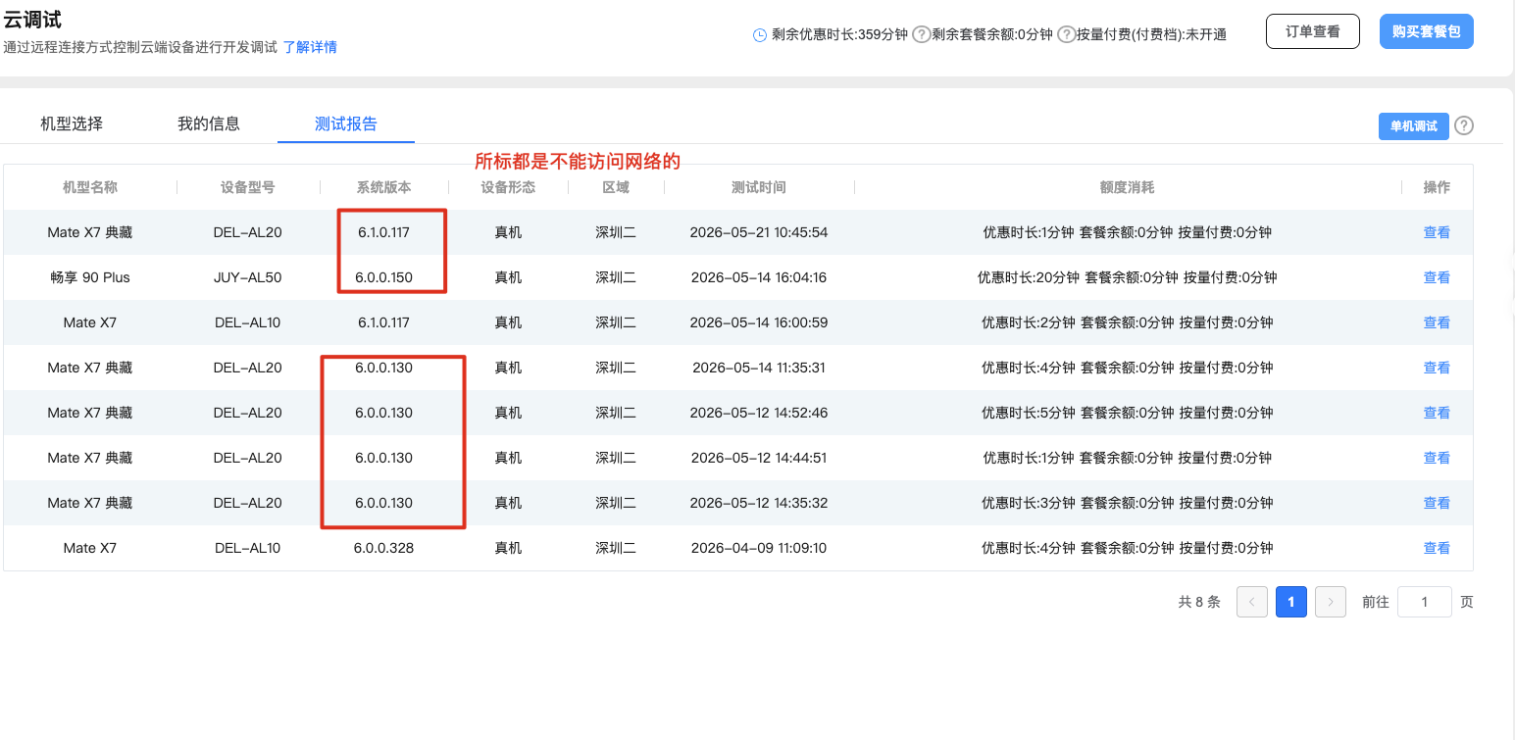Click 优惠时长:20分钟 quota text

1029,277
